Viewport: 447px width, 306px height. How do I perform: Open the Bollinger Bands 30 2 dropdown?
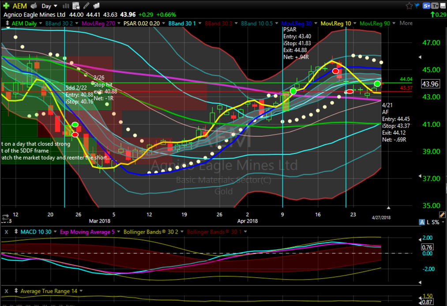pyautogui.click(x=182, y=232)
